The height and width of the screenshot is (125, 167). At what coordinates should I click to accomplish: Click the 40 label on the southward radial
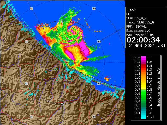[63, 104]
